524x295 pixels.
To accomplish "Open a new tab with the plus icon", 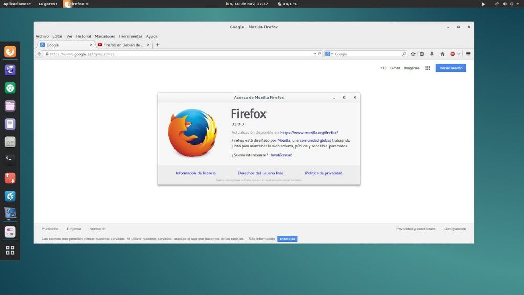I will 157,45.
